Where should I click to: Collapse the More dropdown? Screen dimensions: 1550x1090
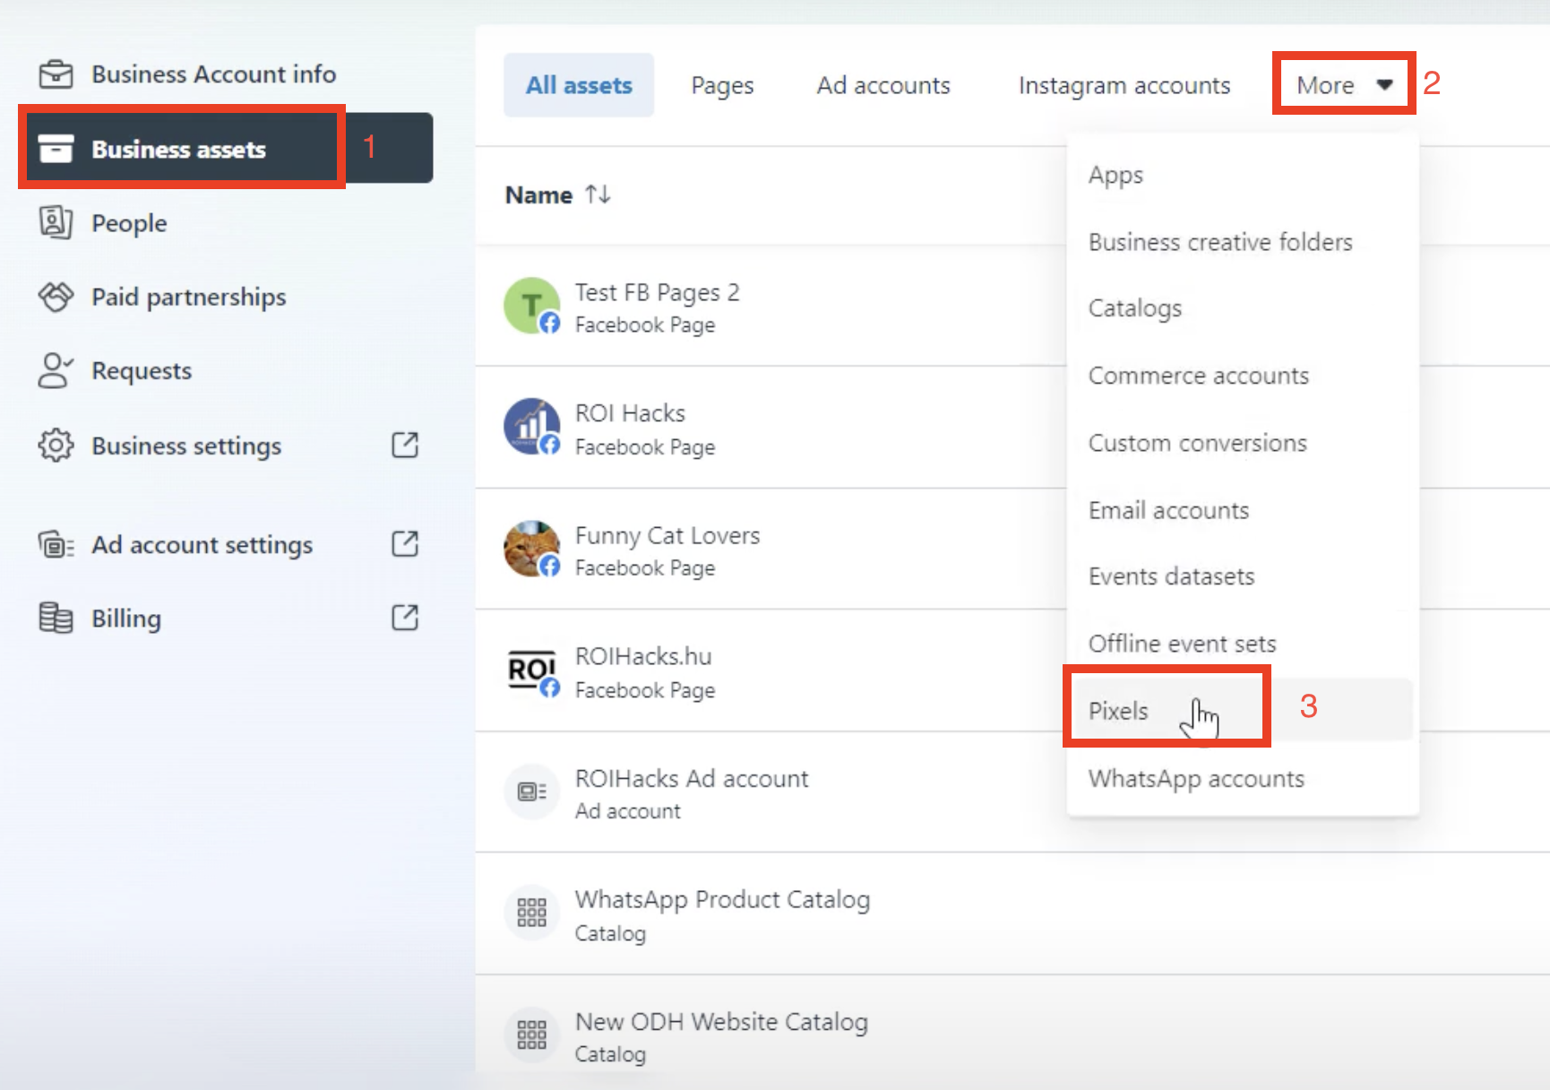(x=1344, y=84)
